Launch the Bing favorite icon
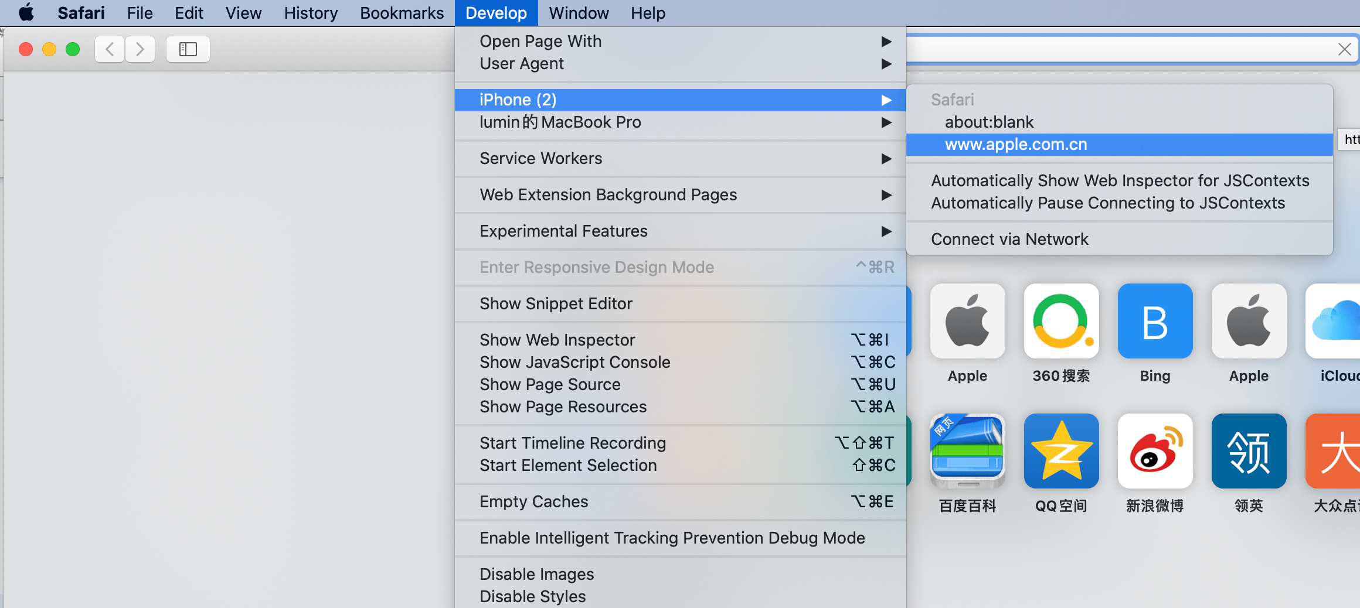1360x608 pixels. coord(1154,321)
